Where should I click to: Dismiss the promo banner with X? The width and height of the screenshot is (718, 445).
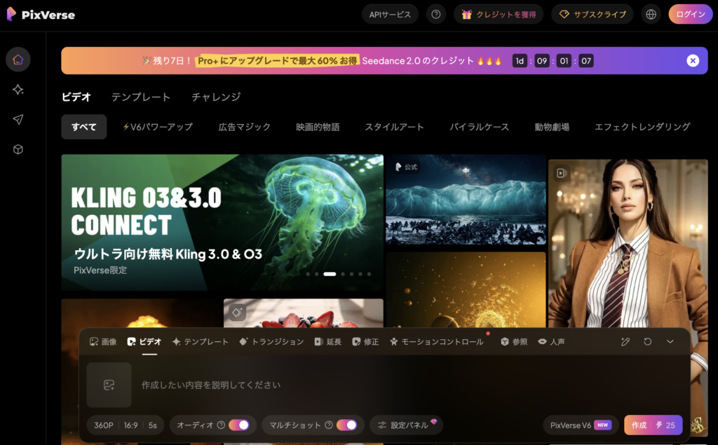[693, 61]
